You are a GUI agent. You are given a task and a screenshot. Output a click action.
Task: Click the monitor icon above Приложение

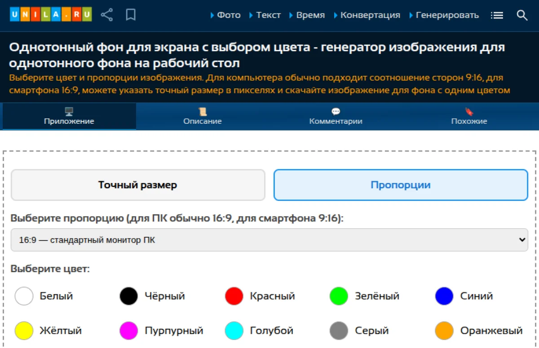pos(68,111)
